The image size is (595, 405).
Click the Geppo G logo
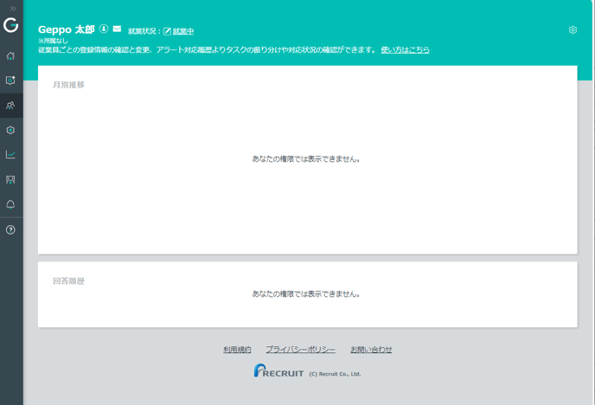pyautogui.click(x=10, y=25)
